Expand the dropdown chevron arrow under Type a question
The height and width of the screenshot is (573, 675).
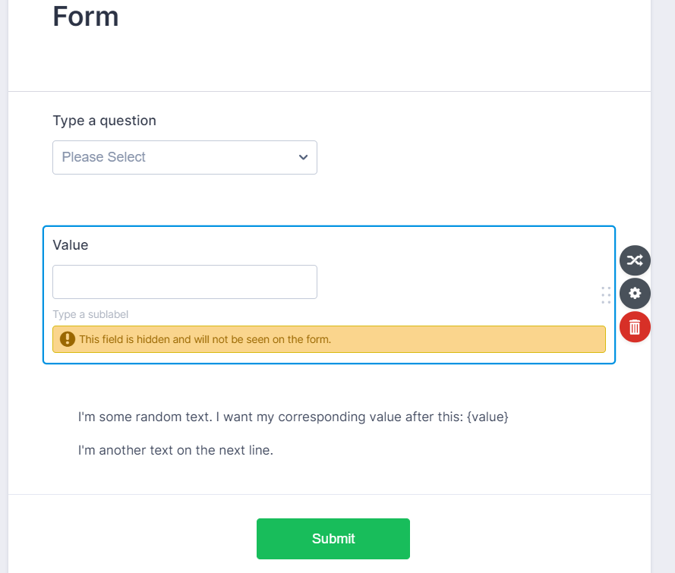tap(303, 157)
